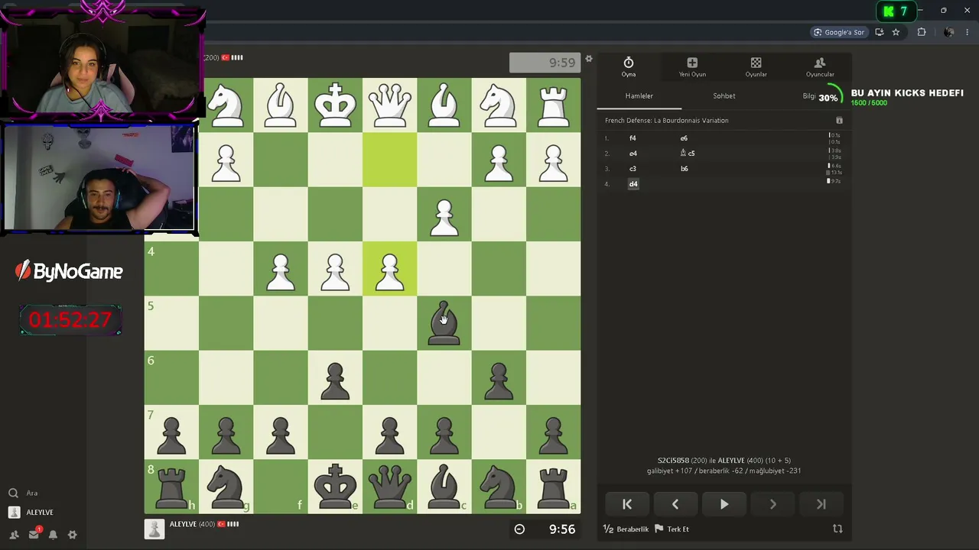The image size is (979, 550).
Task: Click the minus icon beside the 9:56 clock
Action: click(x=519, y=529)
